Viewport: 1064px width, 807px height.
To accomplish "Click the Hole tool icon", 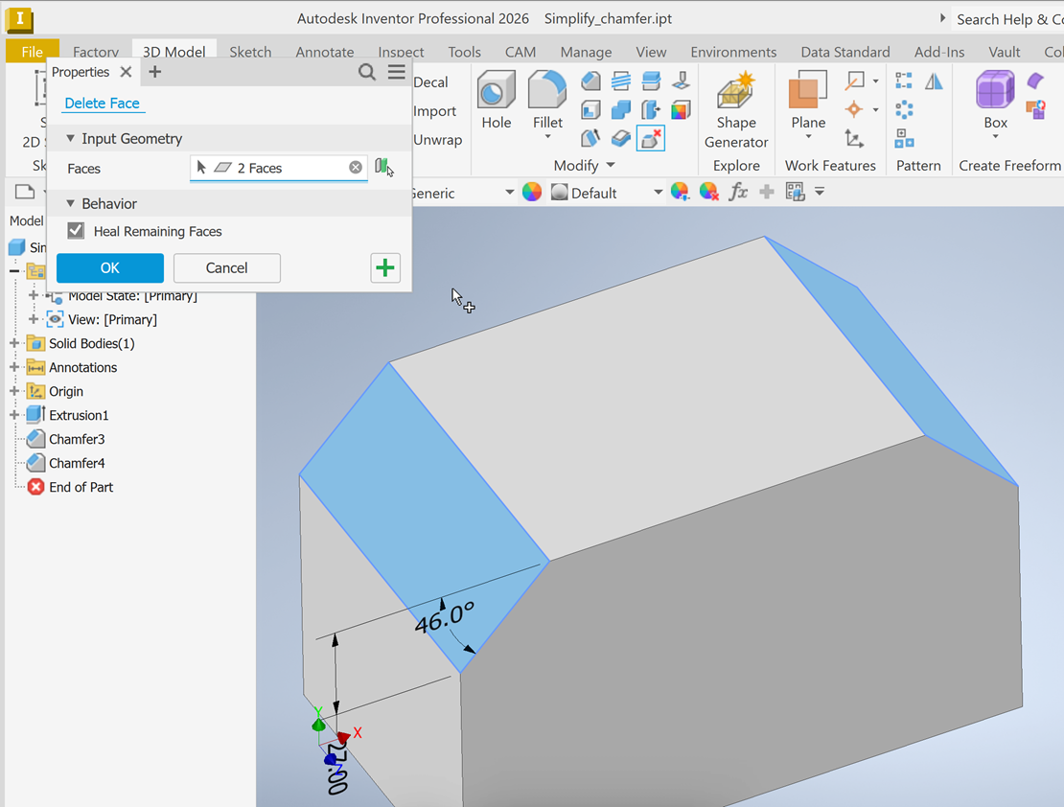I will 496,90.
